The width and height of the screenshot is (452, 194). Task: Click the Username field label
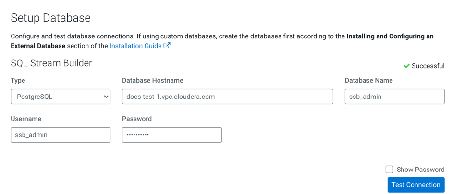tap(26, 119)
